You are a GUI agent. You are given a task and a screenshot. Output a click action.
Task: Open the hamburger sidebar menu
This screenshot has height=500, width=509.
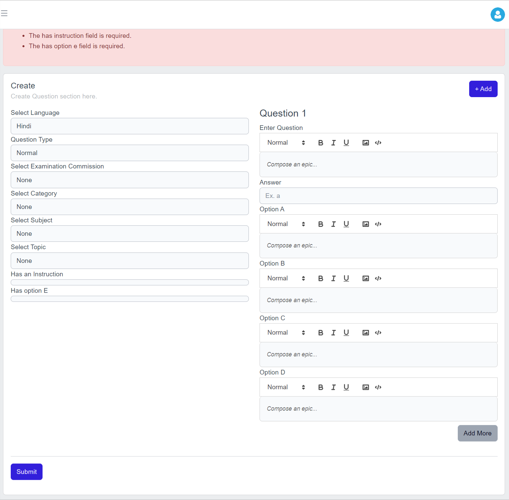(x=4, y=13)
